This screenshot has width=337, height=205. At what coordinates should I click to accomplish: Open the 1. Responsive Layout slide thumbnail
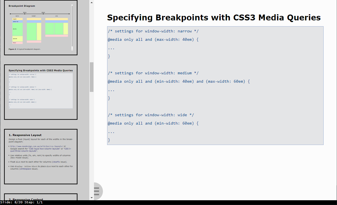(x=41, y=156)
